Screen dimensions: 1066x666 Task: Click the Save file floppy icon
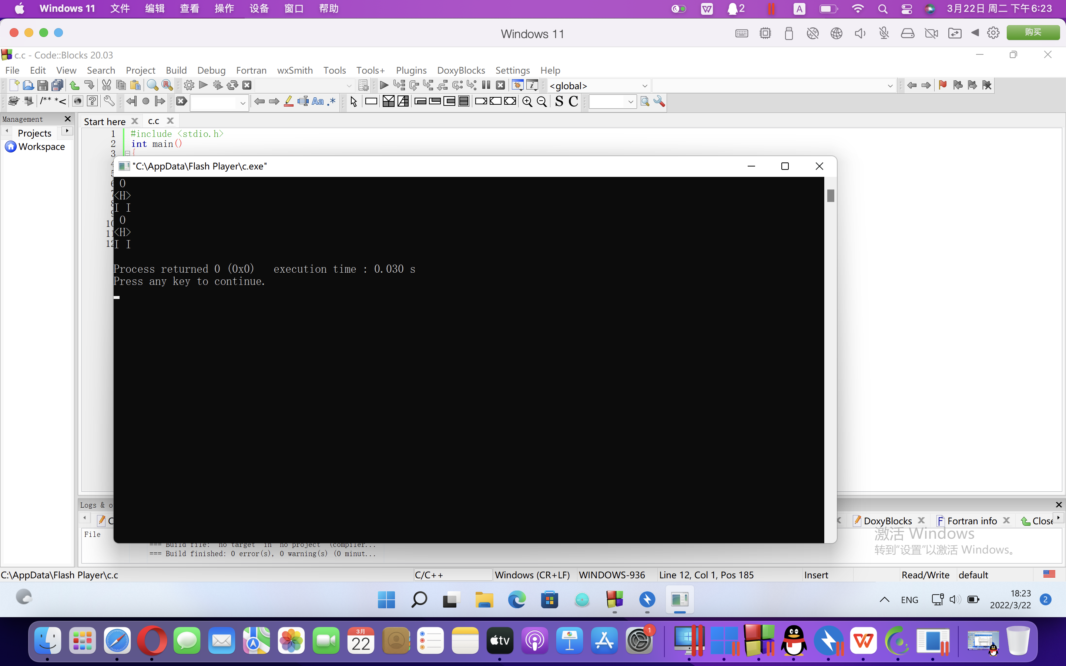pos(42,85)
